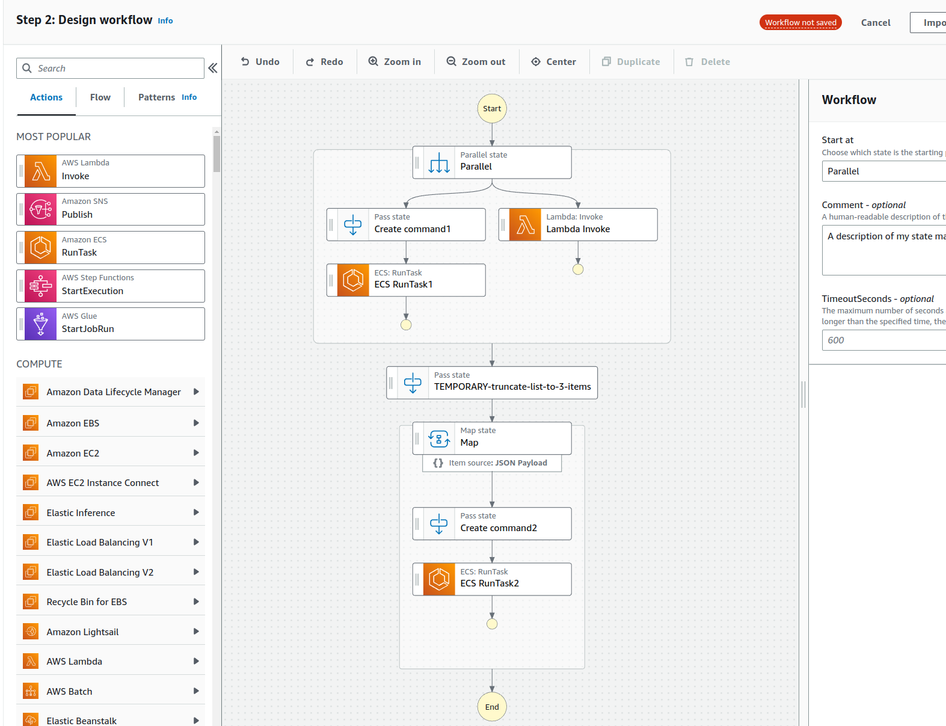Click the Elastic Inference service icon
Image resolution: width=946 pixels, height=726 pixels.
pyautogui.click(x=31, y=512)
